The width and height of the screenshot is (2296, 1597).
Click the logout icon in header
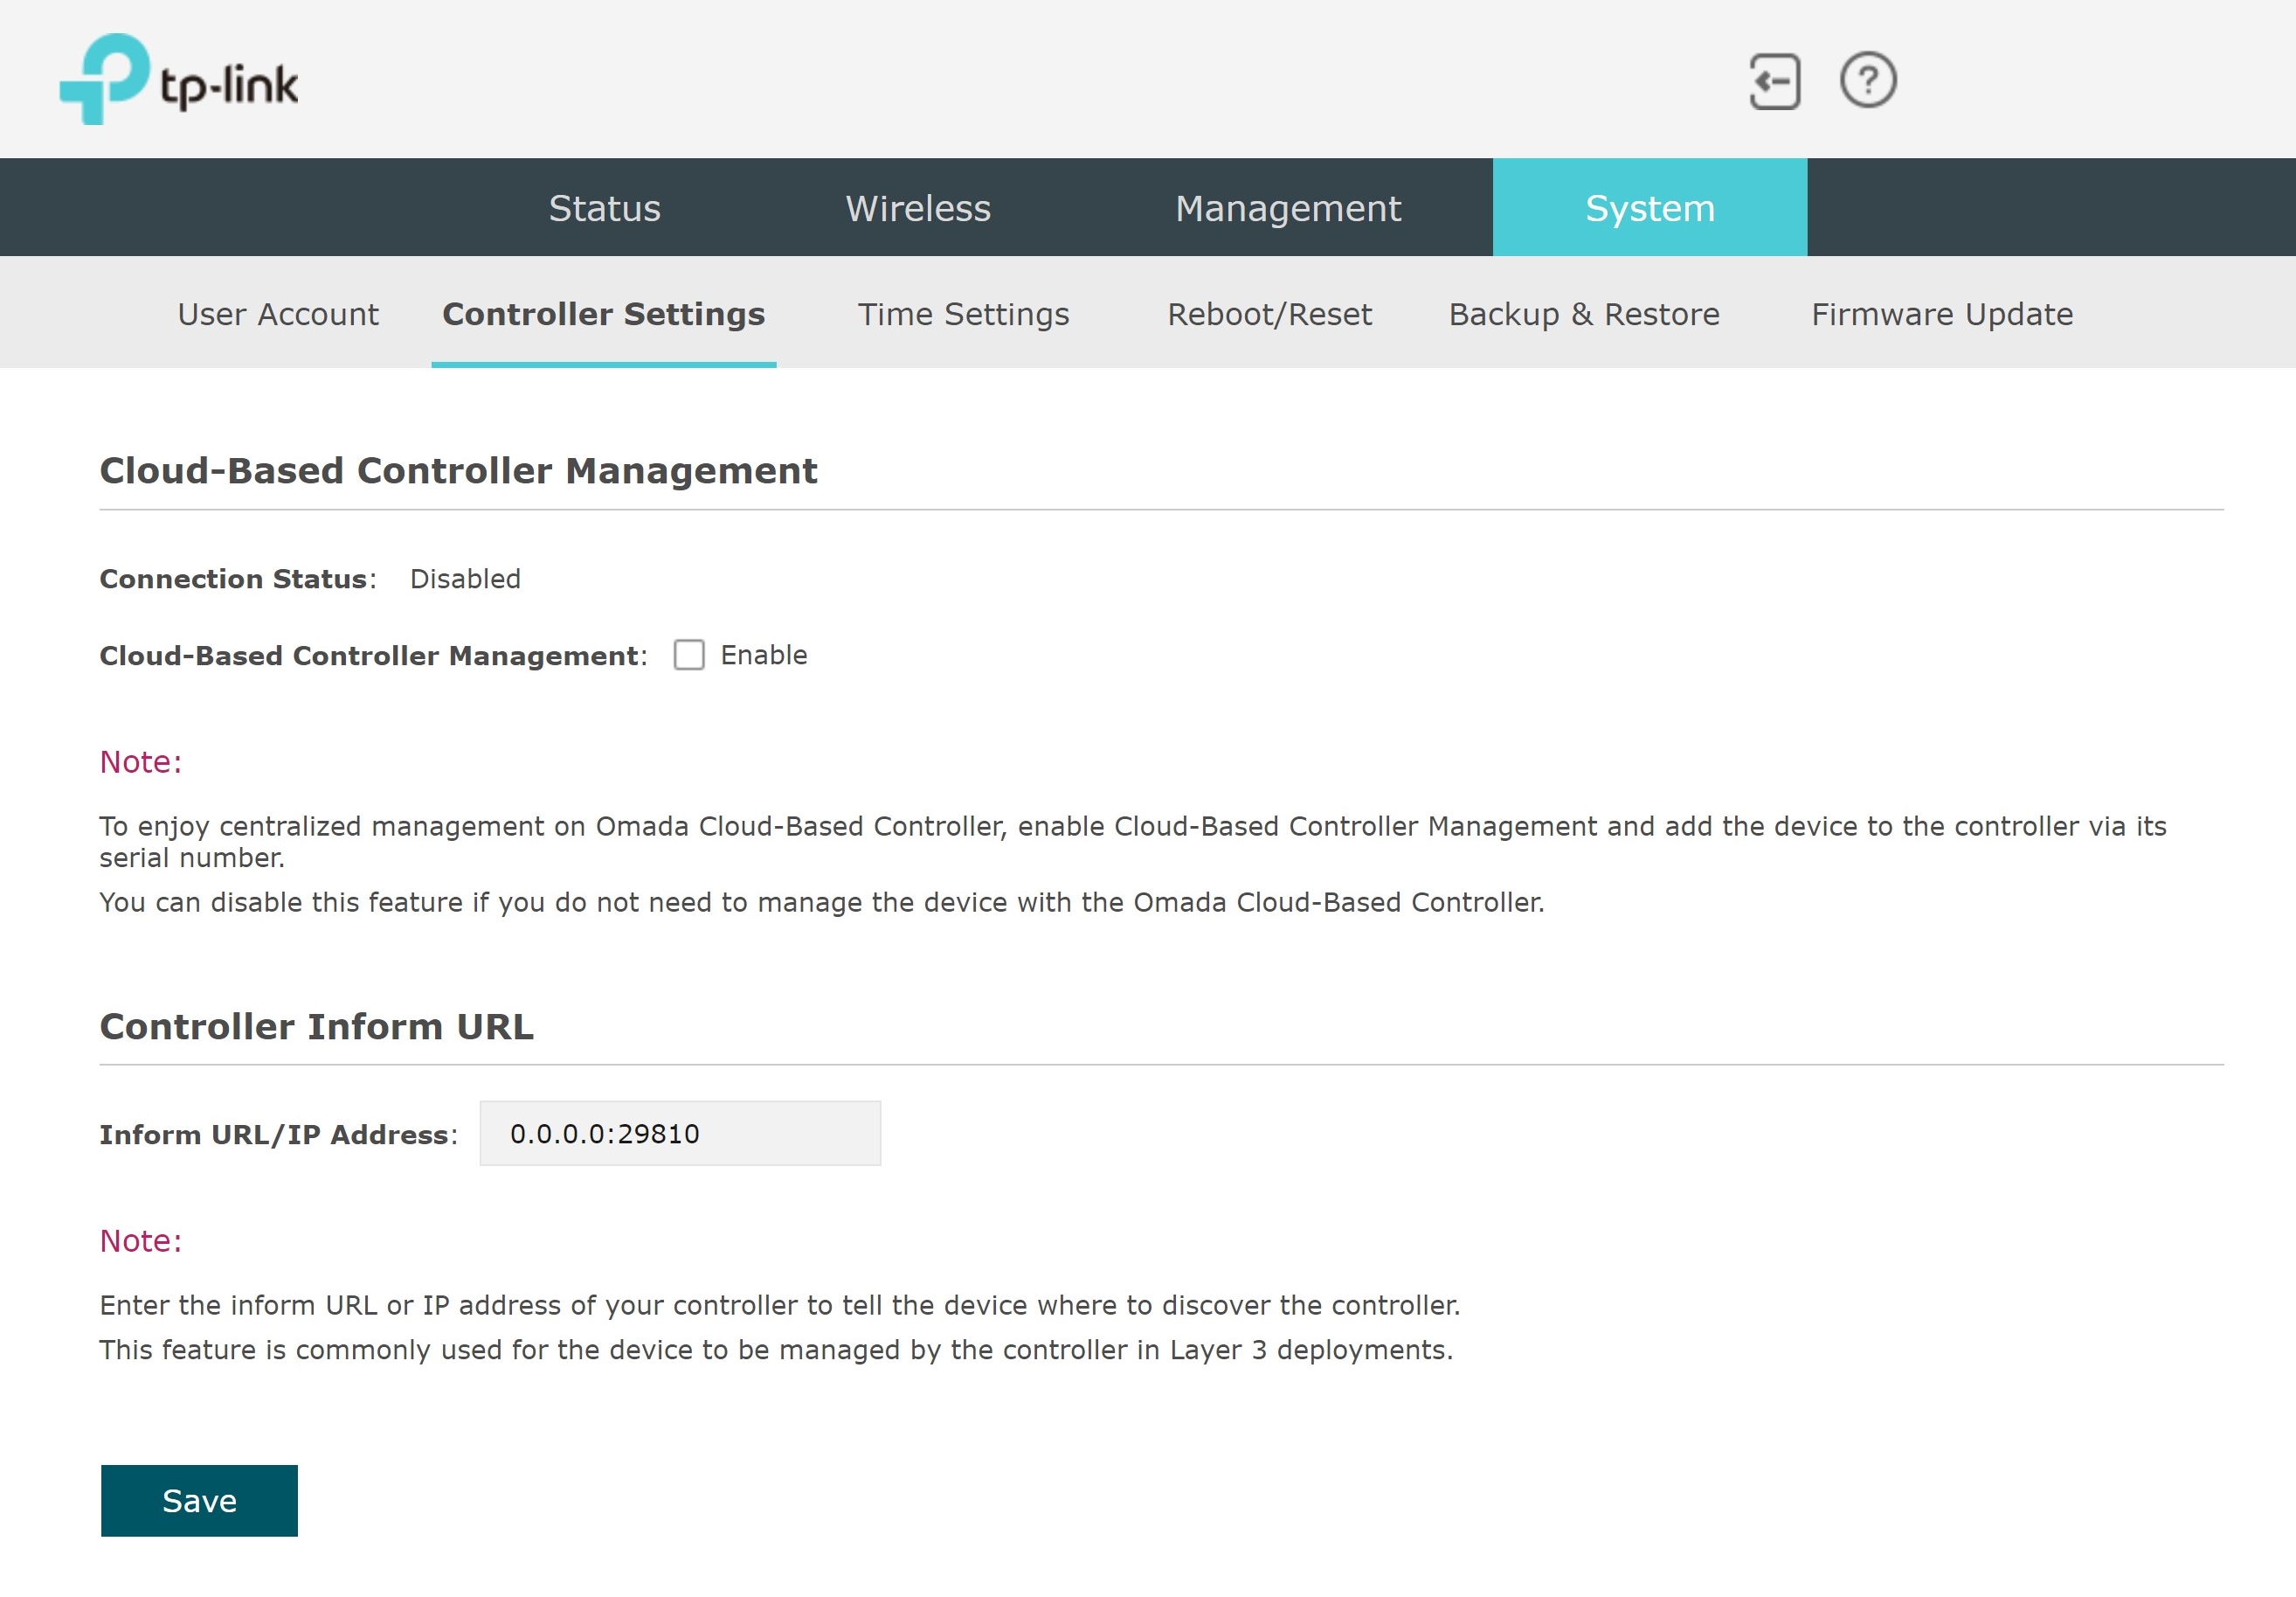click(x=1774, y=81)
